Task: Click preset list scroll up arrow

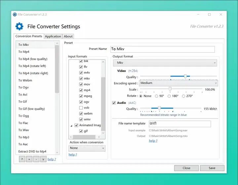Action: click(57, 43)
